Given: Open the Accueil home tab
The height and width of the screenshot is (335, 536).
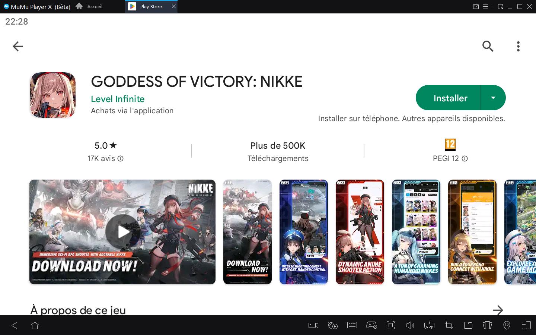Looking at the screenshot, I should 89,6.
